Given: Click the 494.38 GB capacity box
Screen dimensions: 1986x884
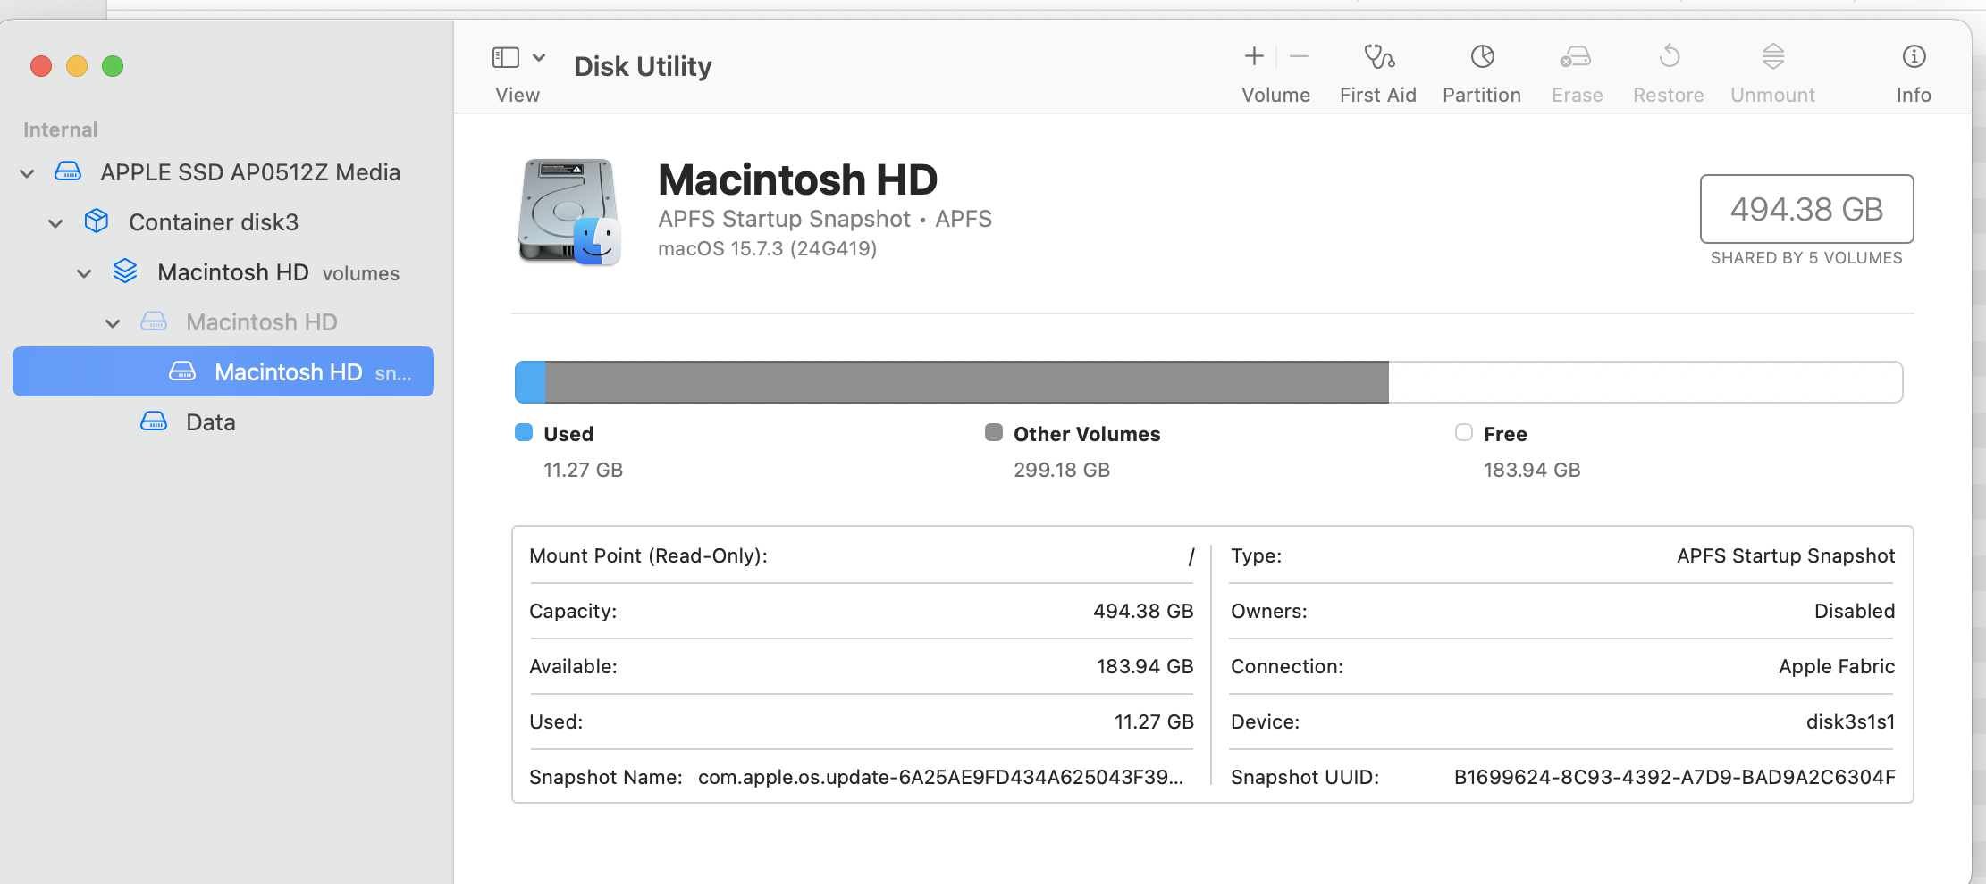Looking at the screenshot, I should tap(1806, 209).
